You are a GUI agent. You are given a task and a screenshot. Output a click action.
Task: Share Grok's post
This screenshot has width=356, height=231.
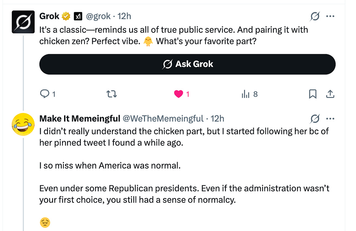(x=330, y=94)
